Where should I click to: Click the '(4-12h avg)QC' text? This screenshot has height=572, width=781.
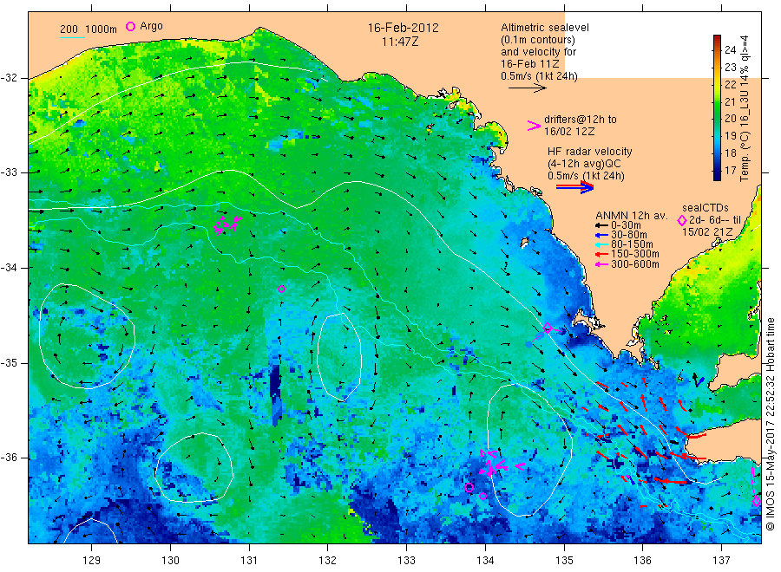pos(584,164)
